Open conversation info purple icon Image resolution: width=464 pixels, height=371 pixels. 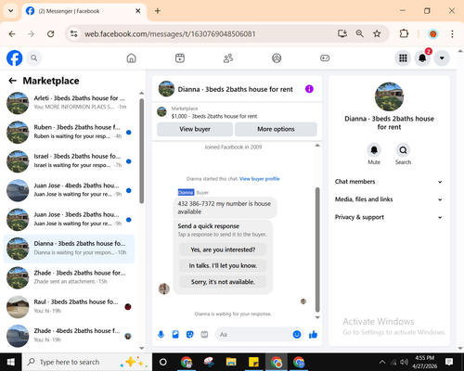[x=309, y=89]
